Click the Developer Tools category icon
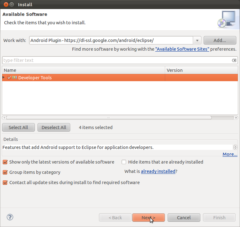 [x=15, y=77]
